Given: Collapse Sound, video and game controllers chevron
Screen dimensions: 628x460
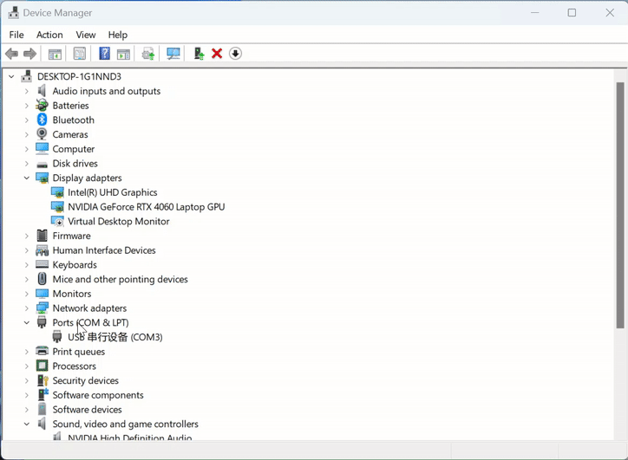Looking at the screenshot, I should tap(26, 424).
